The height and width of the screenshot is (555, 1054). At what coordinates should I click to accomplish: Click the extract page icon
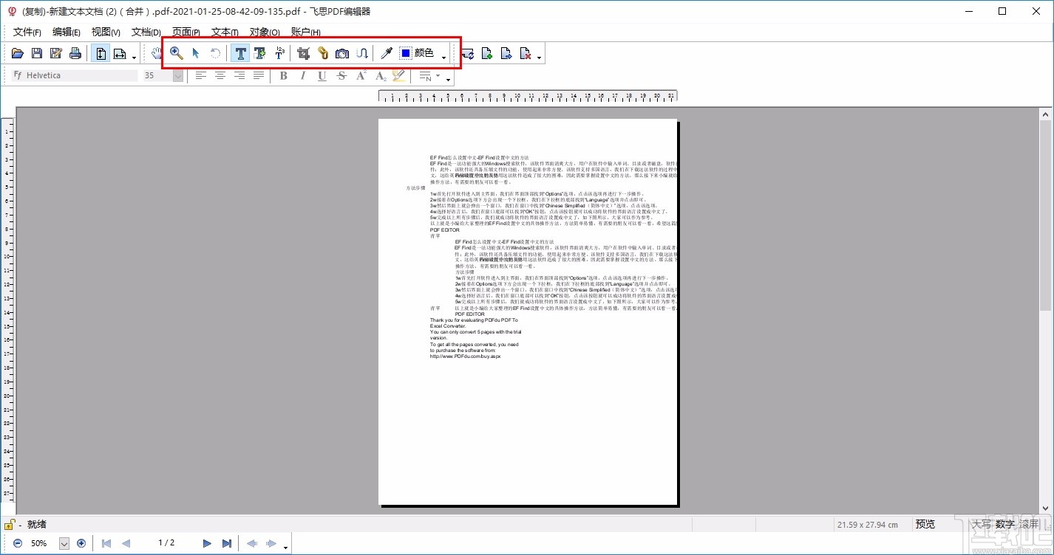pyautogui.click(x=506, y=53)
